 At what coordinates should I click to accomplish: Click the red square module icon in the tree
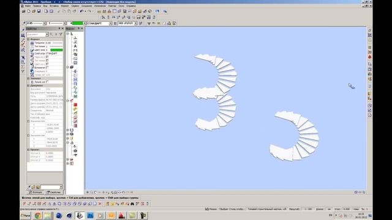coord(75,105)
